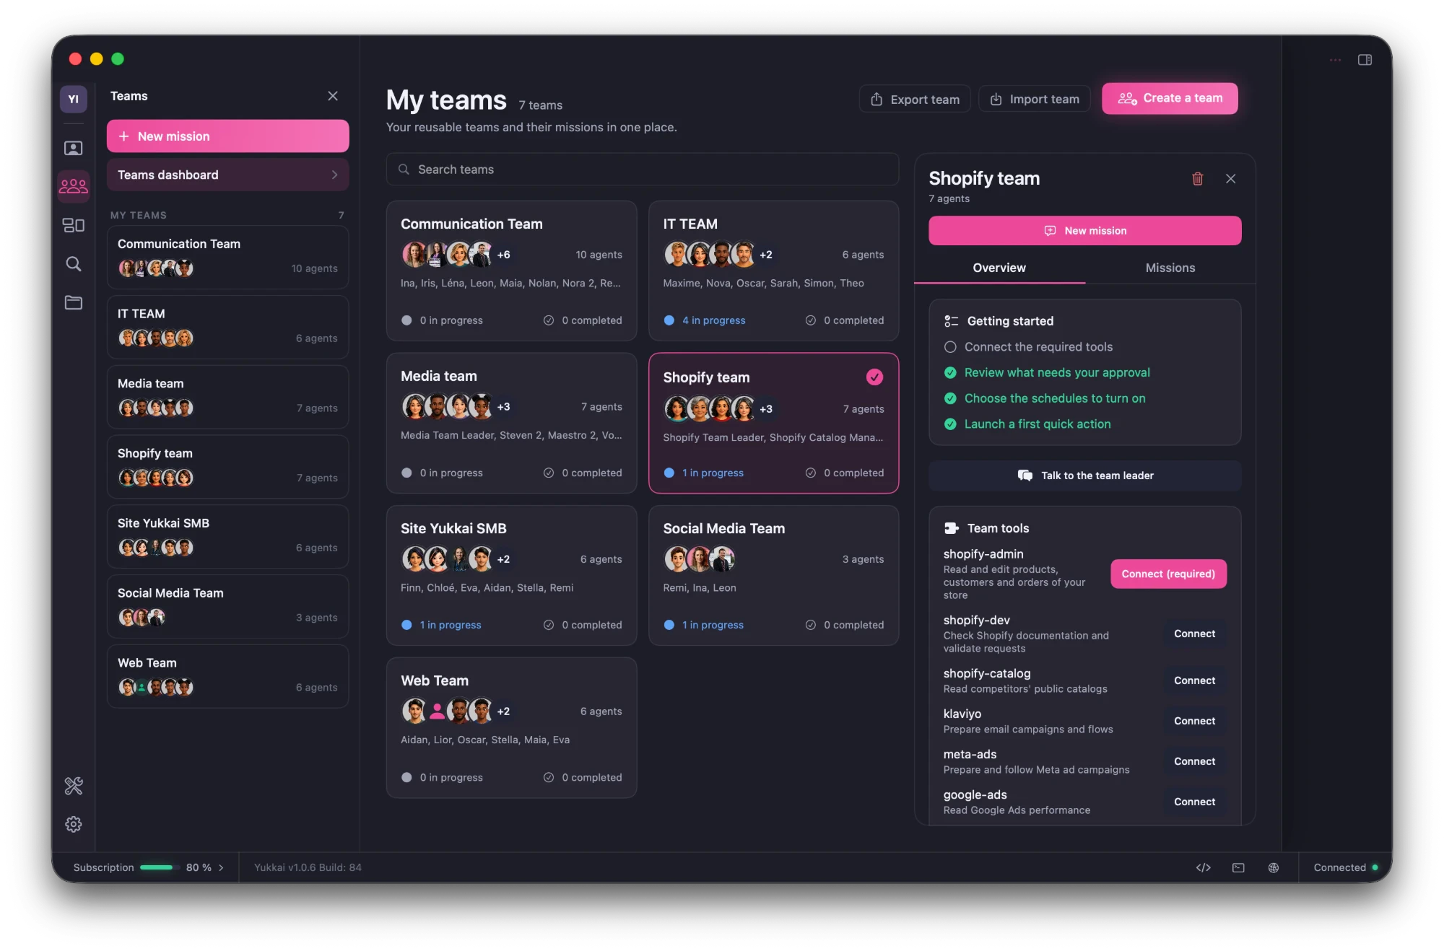Open the folder icon in the sidebar

tap(74, 302)
